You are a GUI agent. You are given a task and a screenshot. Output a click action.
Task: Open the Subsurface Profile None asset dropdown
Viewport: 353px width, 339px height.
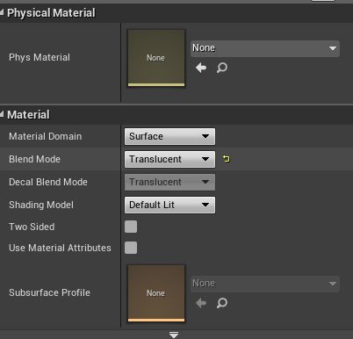pos(265,284)
